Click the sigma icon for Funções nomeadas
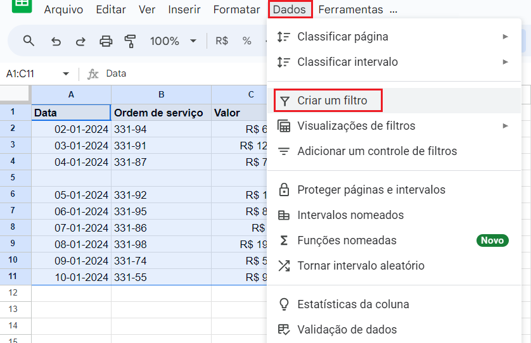 pyautogui.click(x=284, y=240)
